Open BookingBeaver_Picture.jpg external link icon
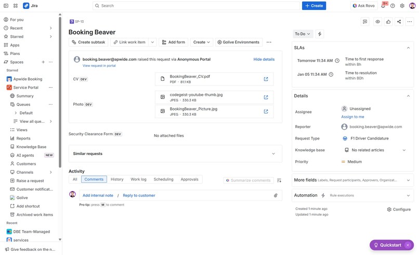 (266, 111)
